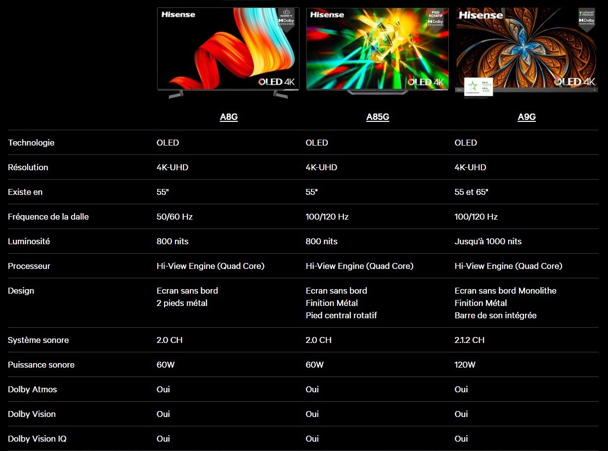
Task: Open the A9G model link
Action: (527, 117)
